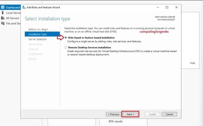Maximize the Add Roles and Features Wizard

167,7
